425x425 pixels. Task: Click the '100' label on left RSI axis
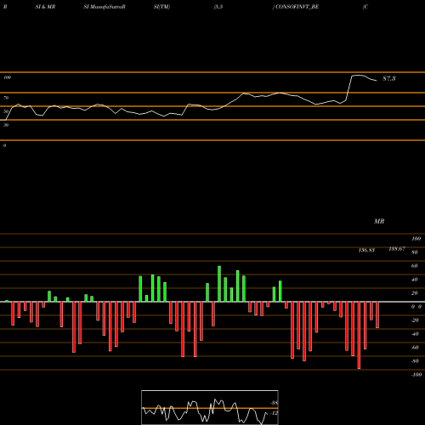[x=7, y=77]
